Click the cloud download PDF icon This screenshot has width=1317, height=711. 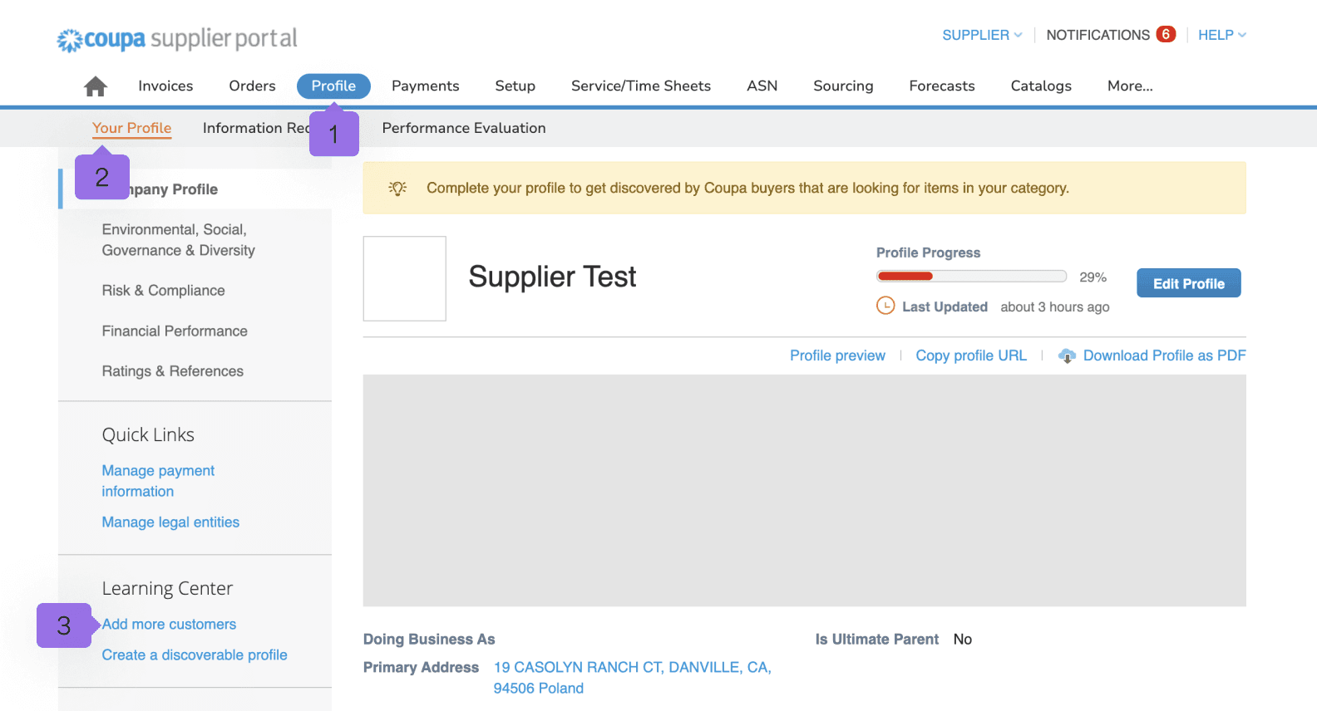[1067, 355]
